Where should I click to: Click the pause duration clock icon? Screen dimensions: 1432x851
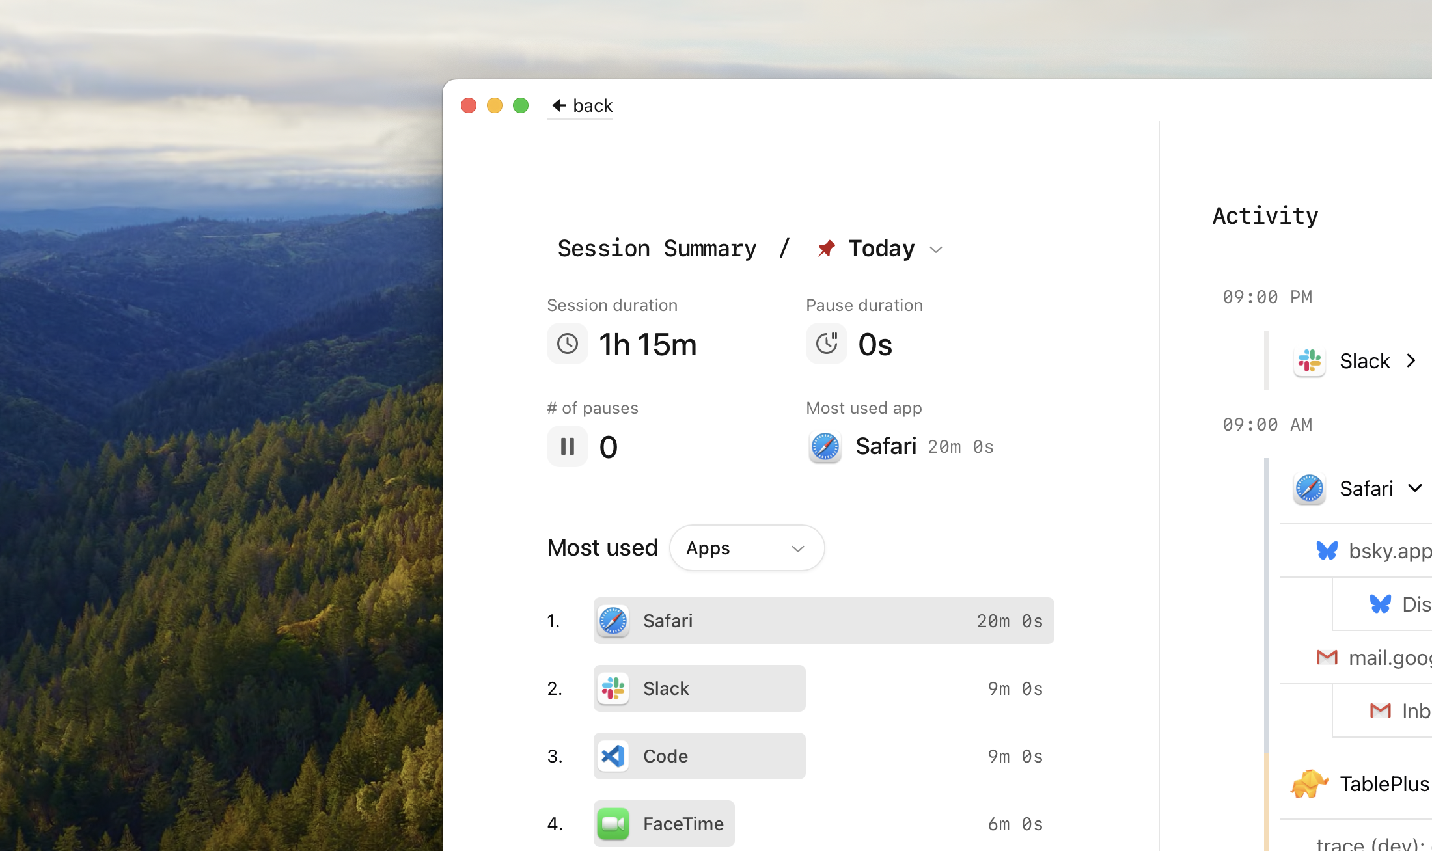coord(826,344)
